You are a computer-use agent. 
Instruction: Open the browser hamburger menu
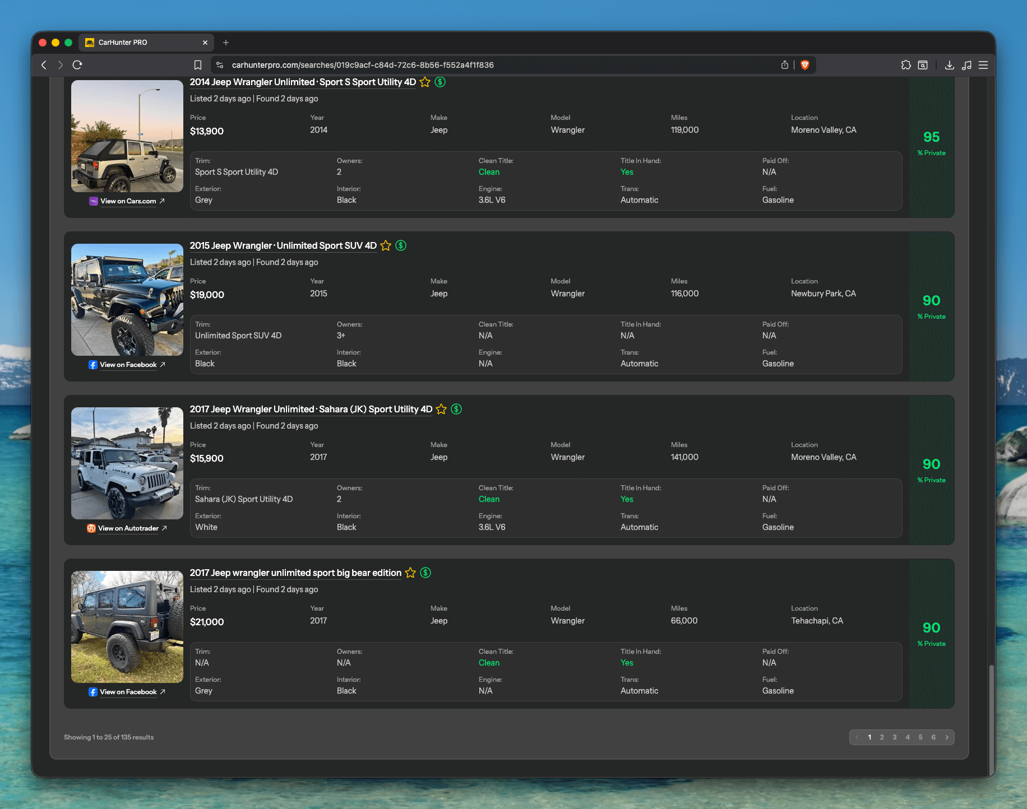[983, 65]
